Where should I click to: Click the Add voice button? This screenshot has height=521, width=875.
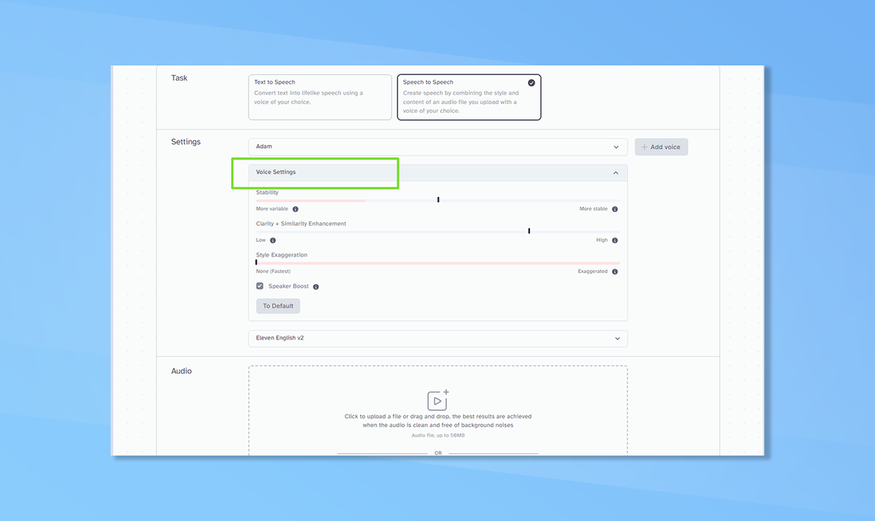point(661,146)
